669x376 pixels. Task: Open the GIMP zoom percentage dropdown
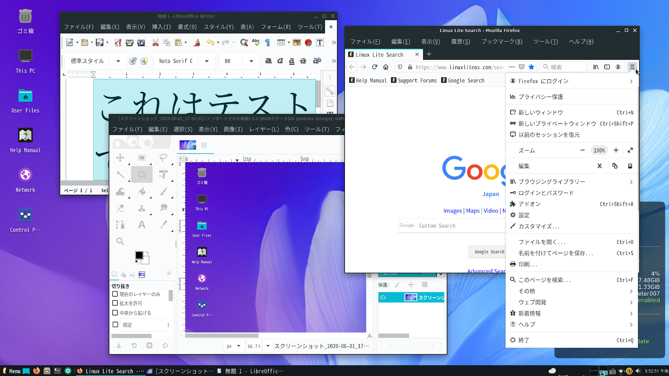pyautogui.click(x=268, y=346)
